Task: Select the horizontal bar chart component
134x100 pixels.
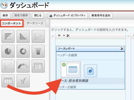Action: click(x=8, y=36)
